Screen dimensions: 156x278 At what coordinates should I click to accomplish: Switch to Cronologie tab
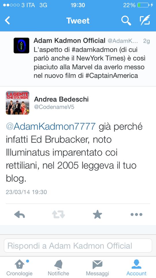point(19,267)
